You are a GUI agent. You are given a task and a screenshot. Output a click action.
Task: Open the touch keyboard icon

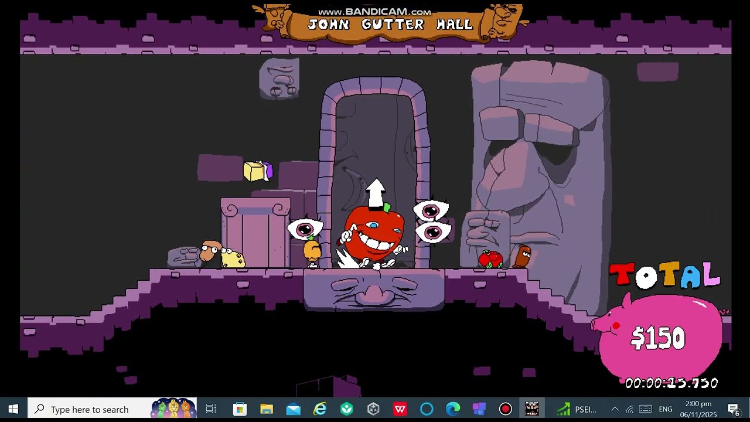click(646, 409)
